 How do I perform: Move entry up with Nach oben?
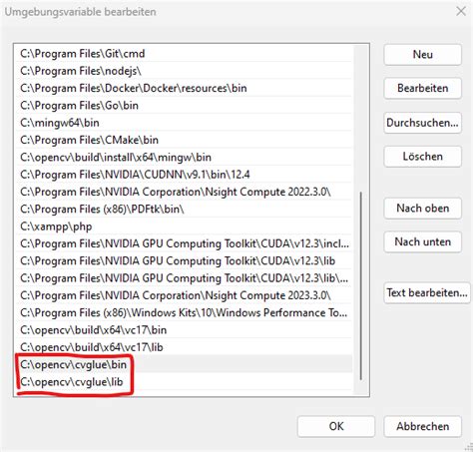422,209
